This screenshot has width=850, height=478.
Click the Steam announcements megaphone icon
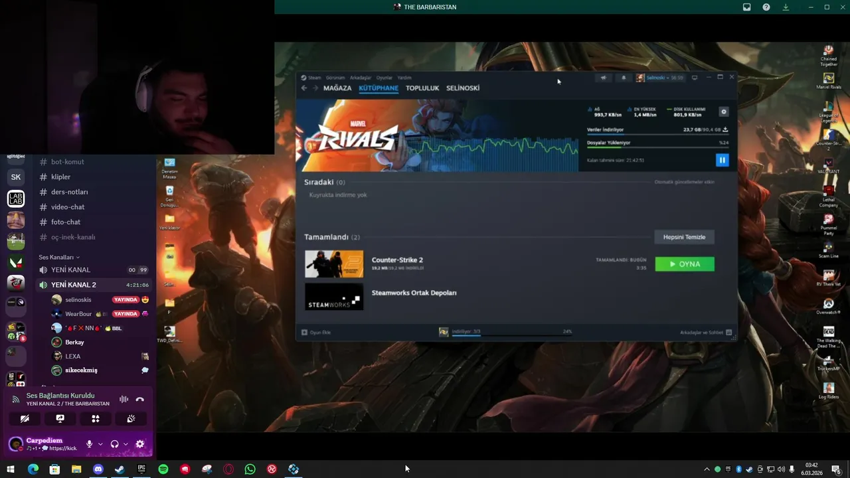[603, 78]
